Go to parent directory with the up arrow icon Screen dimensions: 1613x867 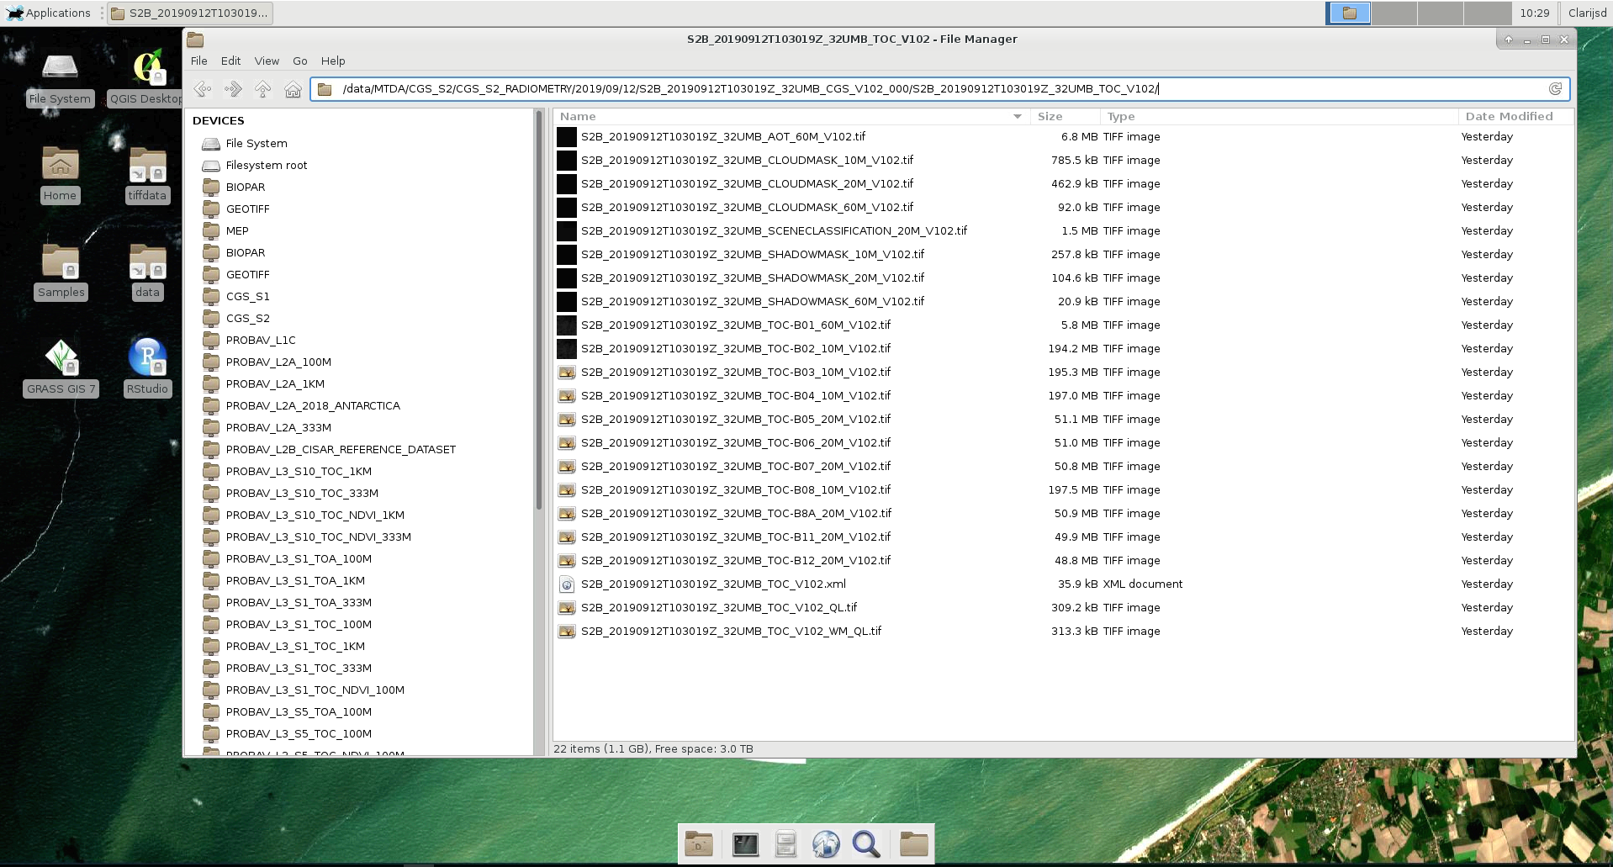click(x=262, y=89)
